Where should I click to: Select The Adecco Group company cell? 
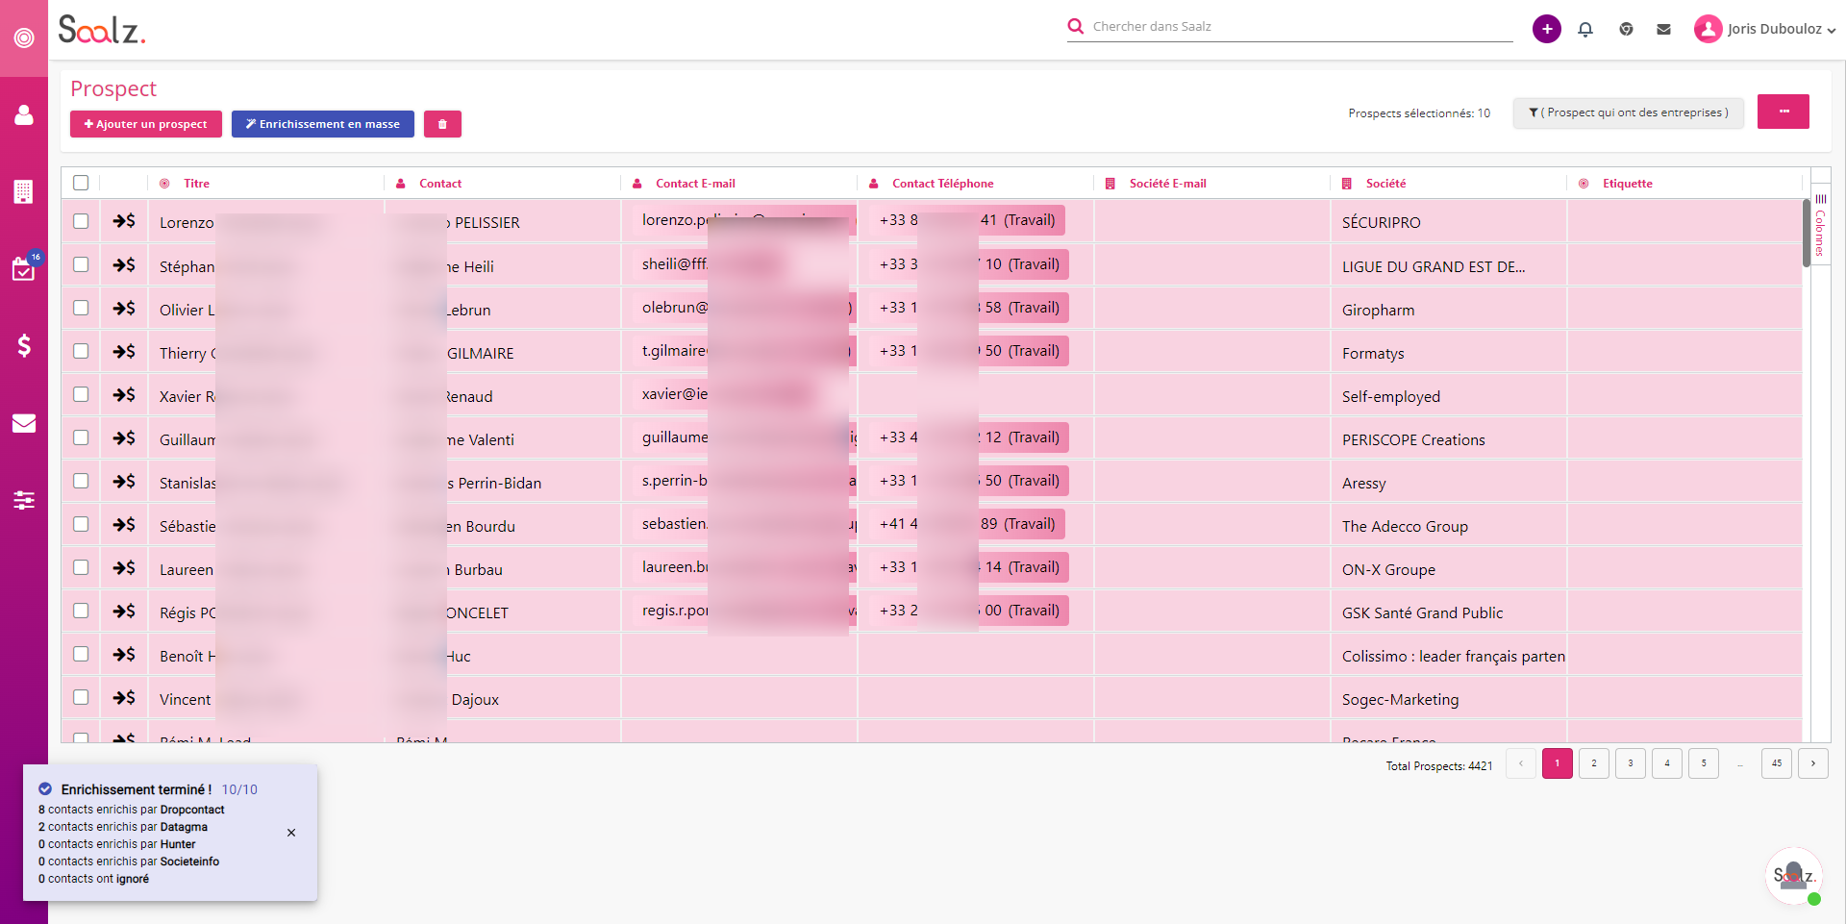coord(1449,526)
